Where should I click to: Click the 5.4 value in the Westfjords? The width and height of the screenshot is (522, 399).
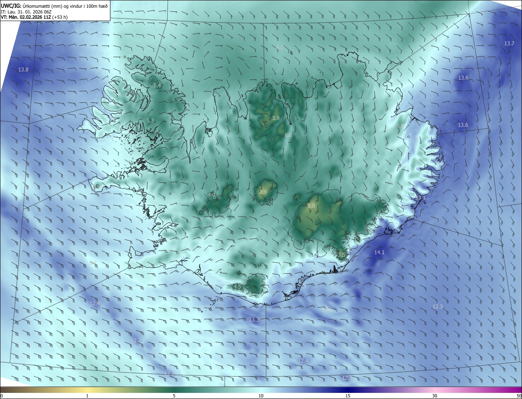(x=157, y=86)
